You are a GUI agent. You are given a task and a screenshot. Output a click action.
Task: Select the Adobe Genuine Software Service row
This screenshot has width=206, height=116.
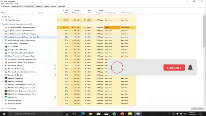click(x=68, y=37)
